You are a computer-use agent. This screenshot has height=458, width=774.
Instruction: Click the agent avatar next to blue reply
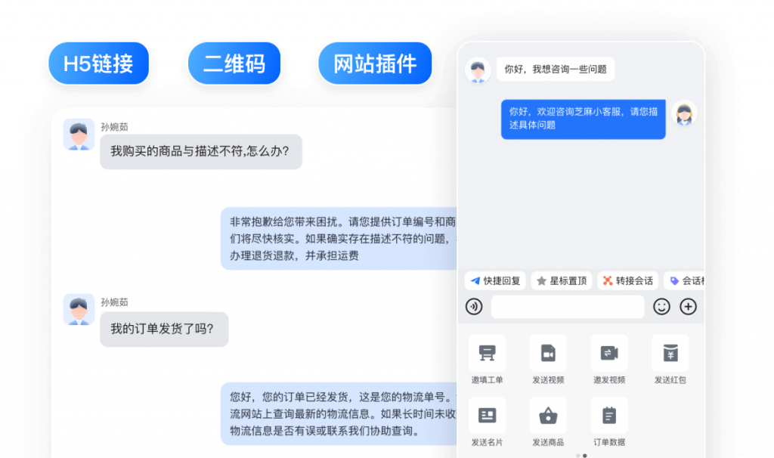(x=685, y=113)
